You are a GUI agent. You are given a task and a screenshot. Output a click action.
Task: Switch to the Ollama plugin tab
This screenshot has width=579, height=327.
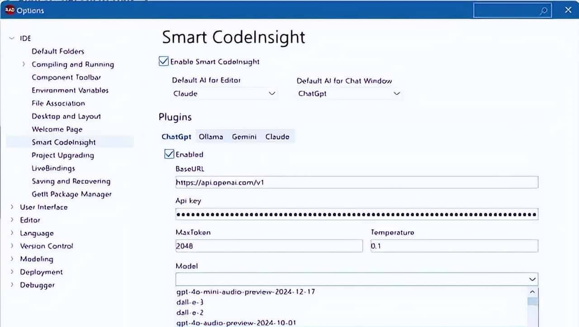[x=210, y=136]
